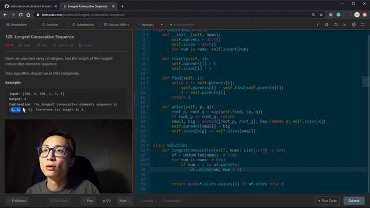370x208 pixels.
Task: Open the Discuss (999+) tab
Action: 116,24
